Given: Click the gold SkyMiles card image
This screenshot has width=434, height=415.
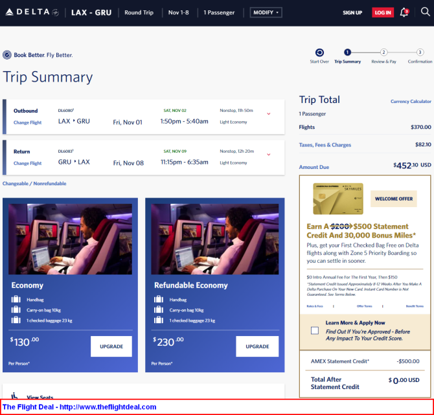Looking at the screenshot, I should 338,199.
